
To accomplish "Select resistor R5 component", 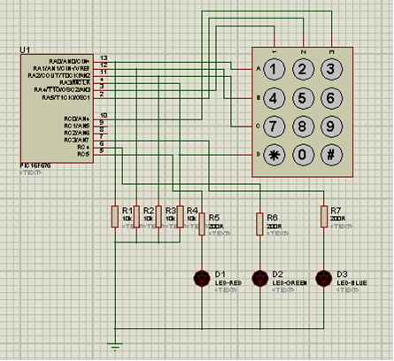I will coord(202,224).
